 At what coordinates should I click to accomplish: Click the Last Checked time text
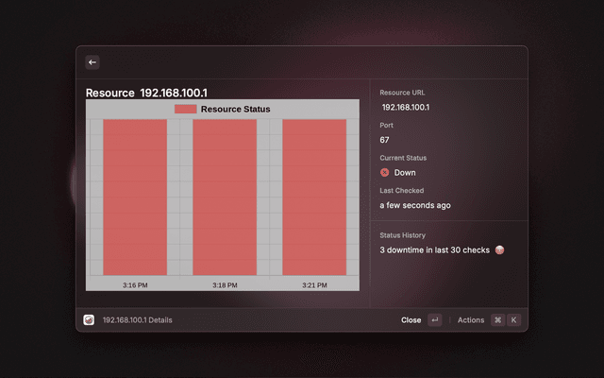click(x=415, y=205)
